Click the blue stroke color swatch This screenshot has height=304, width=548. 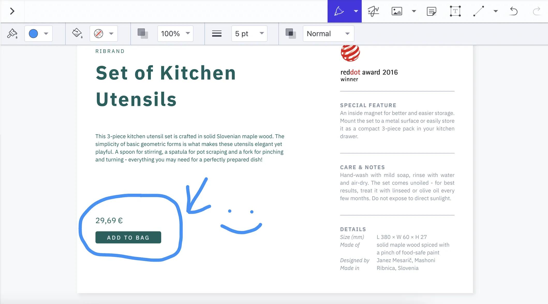pyautogui.click(x=33, y=34)
